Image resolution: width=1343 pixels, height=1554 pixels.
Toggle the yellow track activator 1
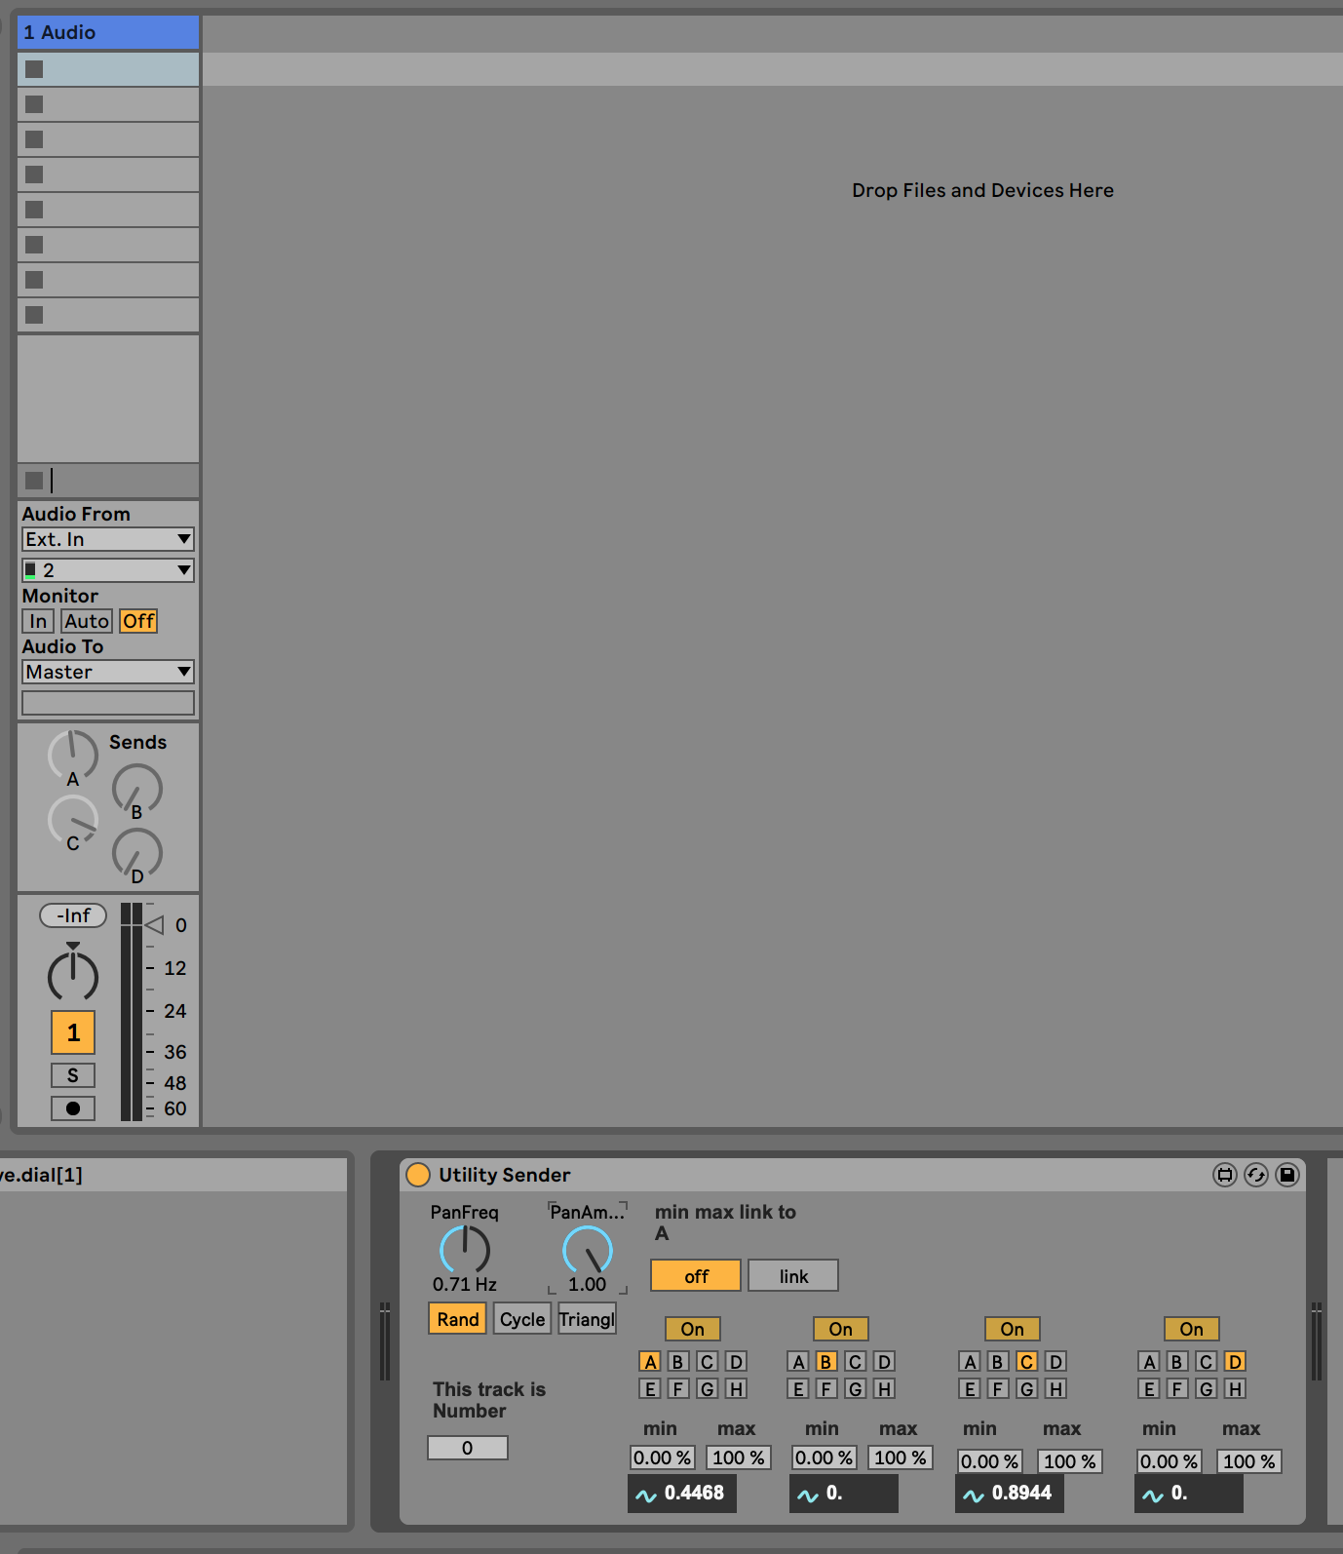point(73,1032)
